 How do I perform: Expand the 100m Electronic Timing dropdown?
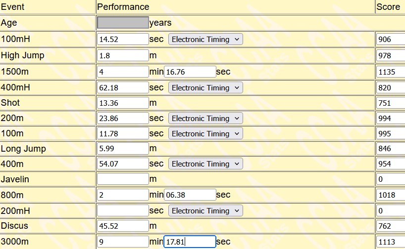(x=205, y=134)
